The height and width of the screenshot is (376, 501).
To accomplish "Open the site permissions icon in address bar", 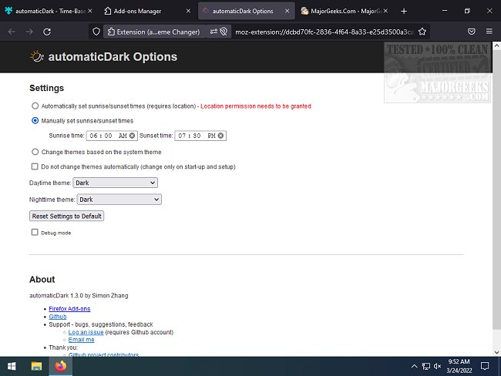I will [214, 32].
